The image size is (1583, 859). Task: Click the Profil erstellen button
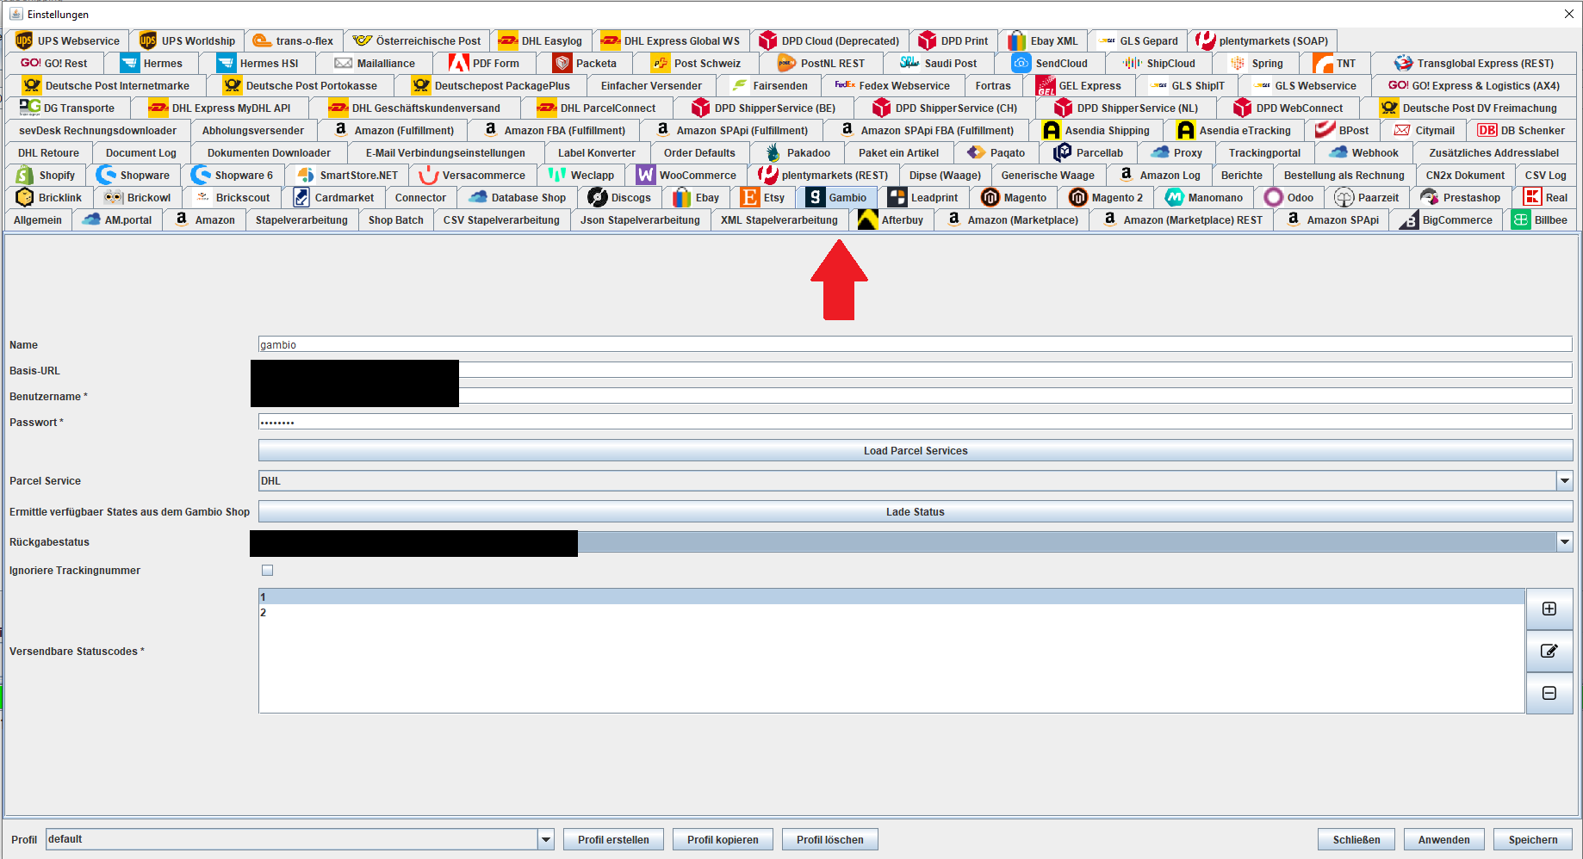613,839
